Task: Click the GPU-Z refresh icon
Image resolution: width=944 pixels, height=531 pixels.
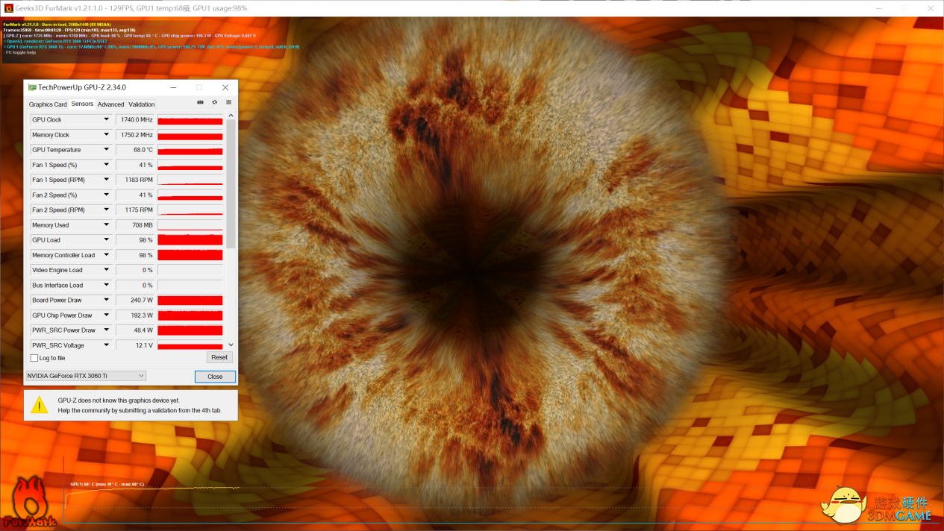Action: pyautogui.click(x=214, y=103)
